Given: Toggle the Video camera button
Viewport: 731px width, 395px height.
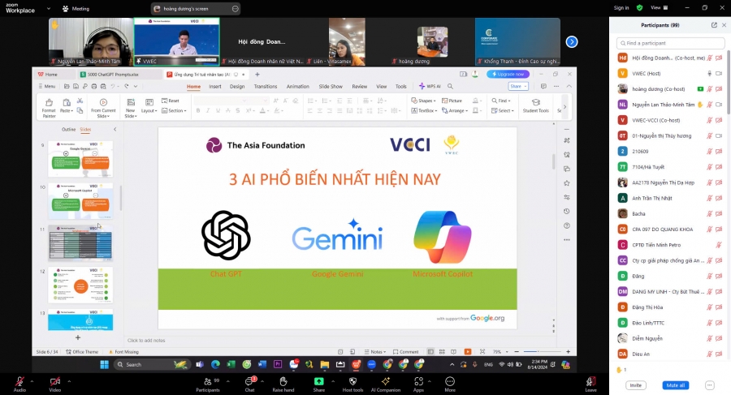Looking at the screenshot, I should coord(55,381).
